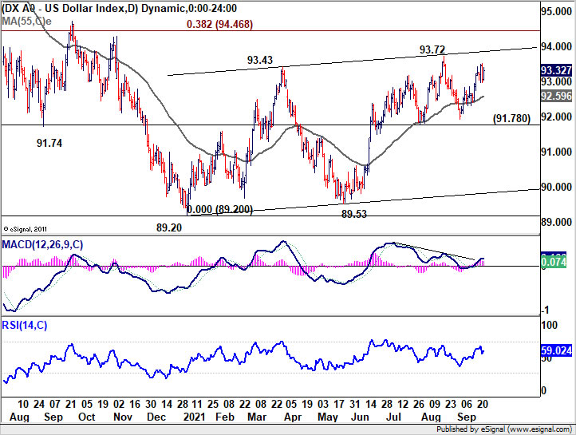Click the '89.20' low price annotation
The image size is (576, 435).
[169, 227]
